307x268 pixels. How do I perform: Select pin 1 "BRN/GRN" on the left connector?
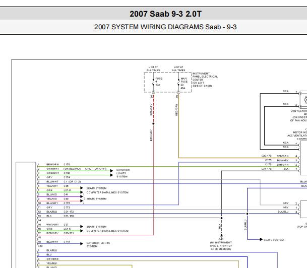point(52,164)
